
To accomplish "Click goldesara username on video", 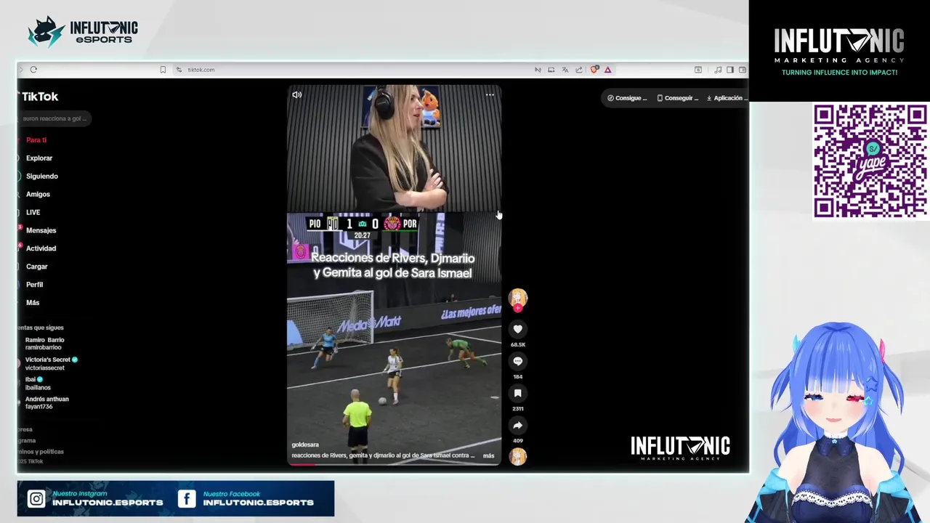I will (x=305, y=445).
